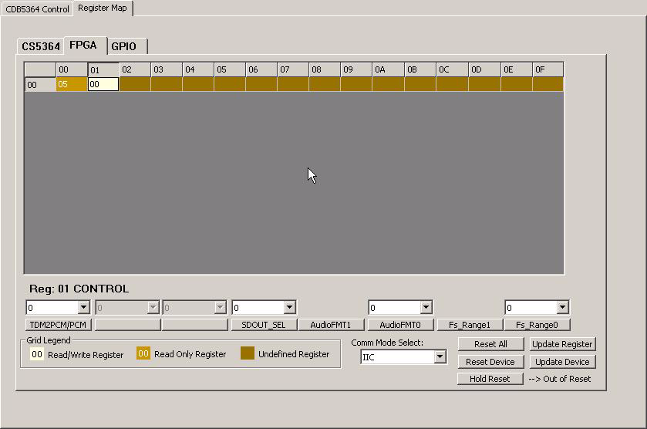Switch to the CDB5364 Control tab
This screenshot has height=429, width=647.
(x=37, y=8)
